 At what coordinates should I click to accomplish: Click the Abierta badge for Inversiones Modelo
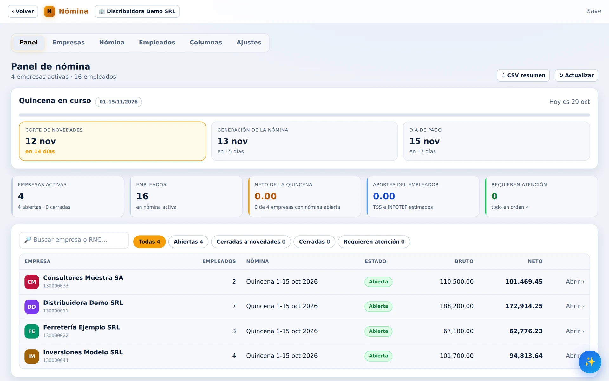378,356
